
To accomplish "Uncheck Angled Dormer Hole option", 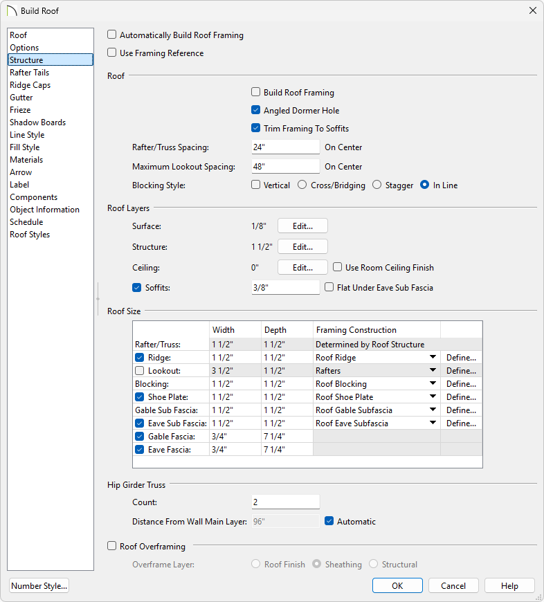I will click(255, 110).
